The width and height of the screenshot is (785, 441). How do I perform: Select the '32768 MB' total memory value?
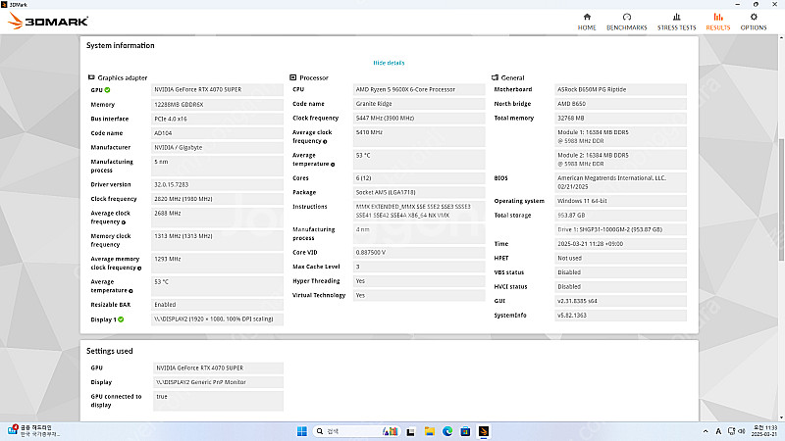click(x=621, y=118)
